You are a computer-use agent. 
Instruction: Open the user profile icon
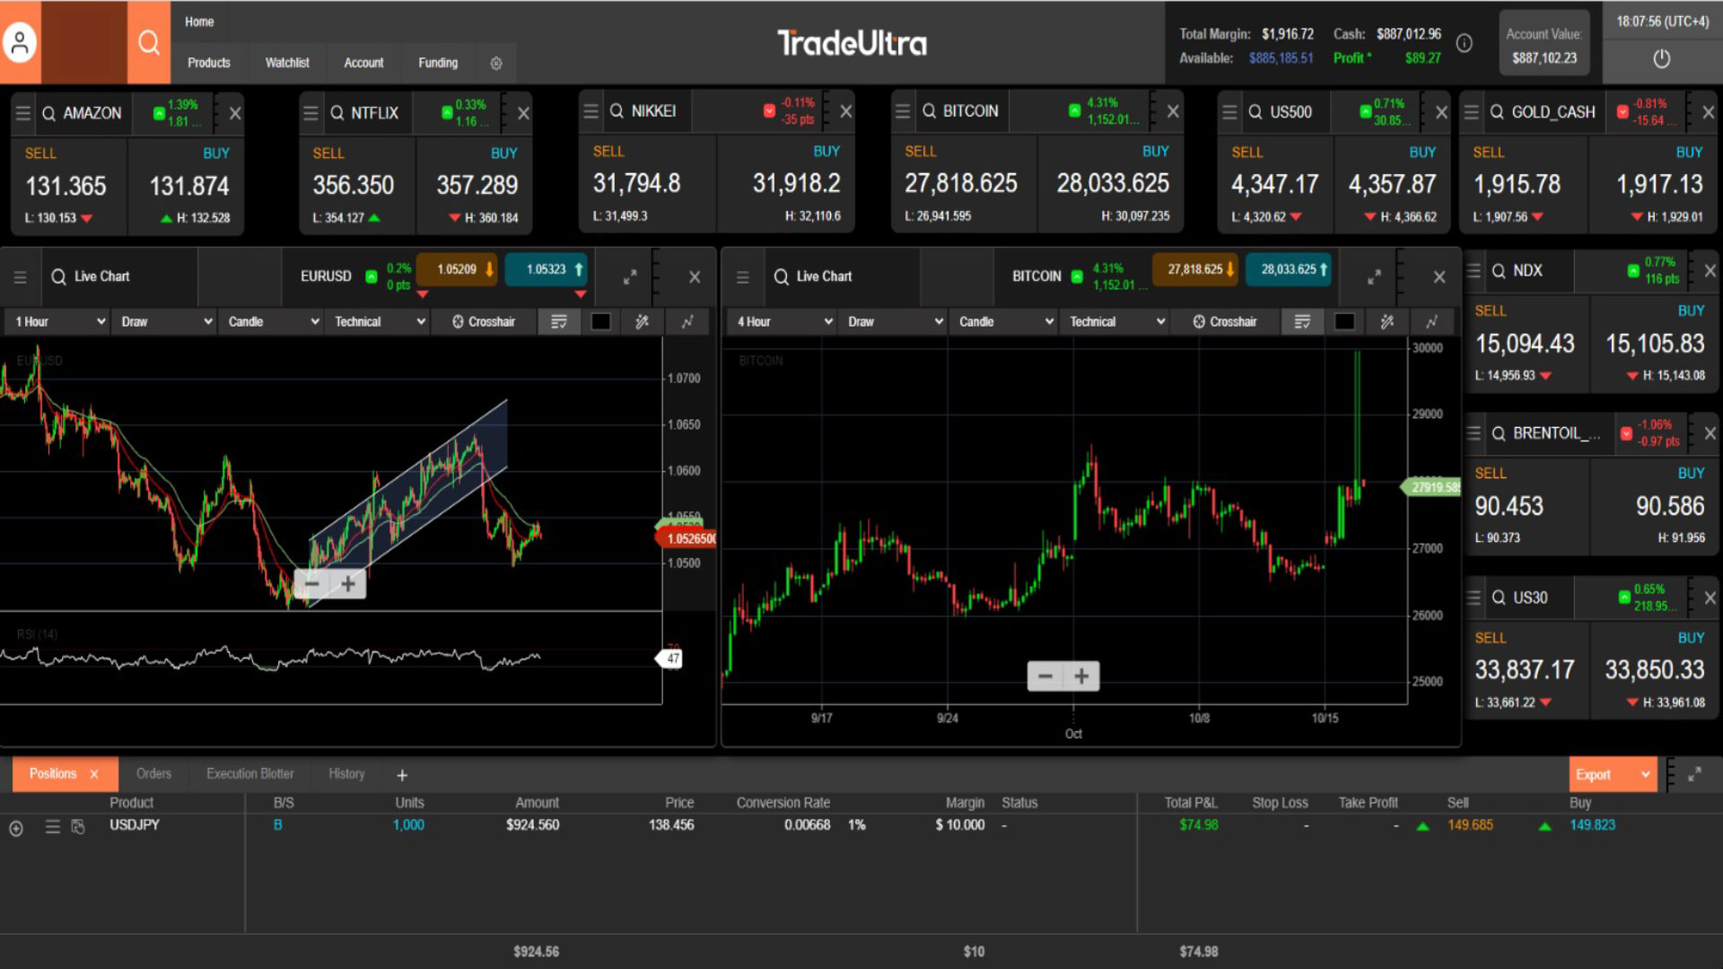[x=20, y=42]
